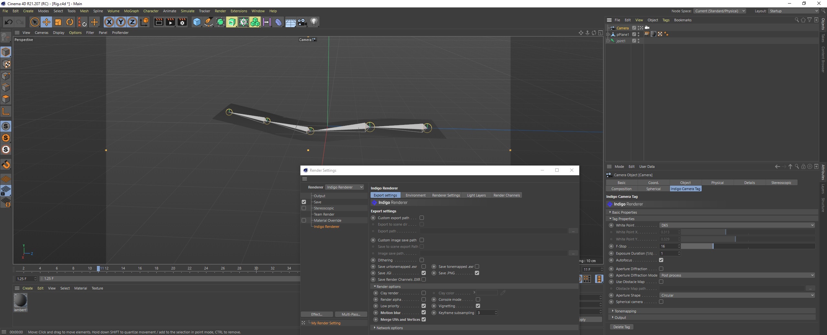Toggle the Y axis lock
The width and height of the screenshot is (827, 335).
point(121,22)
